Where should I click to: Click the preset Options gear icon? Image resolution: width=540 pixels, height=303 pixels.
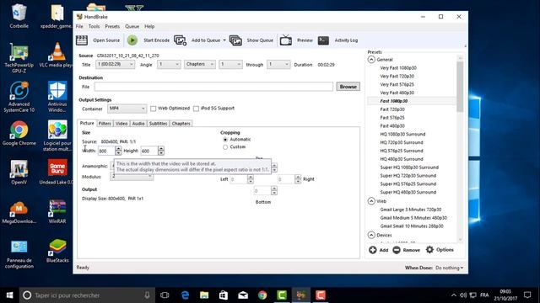[x=429, y=250]
